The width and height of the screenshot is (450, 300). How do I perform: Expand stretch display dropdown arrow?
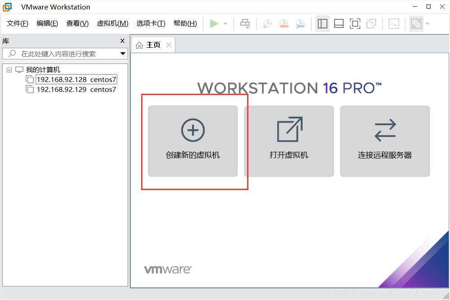point(427,24)
